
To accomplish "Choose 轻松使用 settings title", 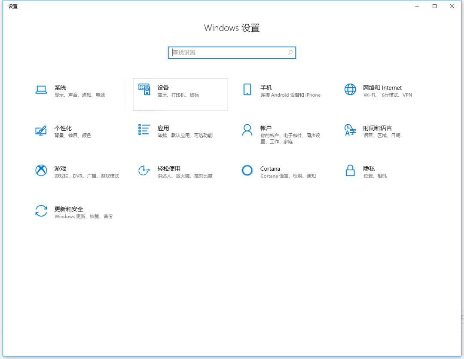I will pyautogui.click(x=169, y=169).
